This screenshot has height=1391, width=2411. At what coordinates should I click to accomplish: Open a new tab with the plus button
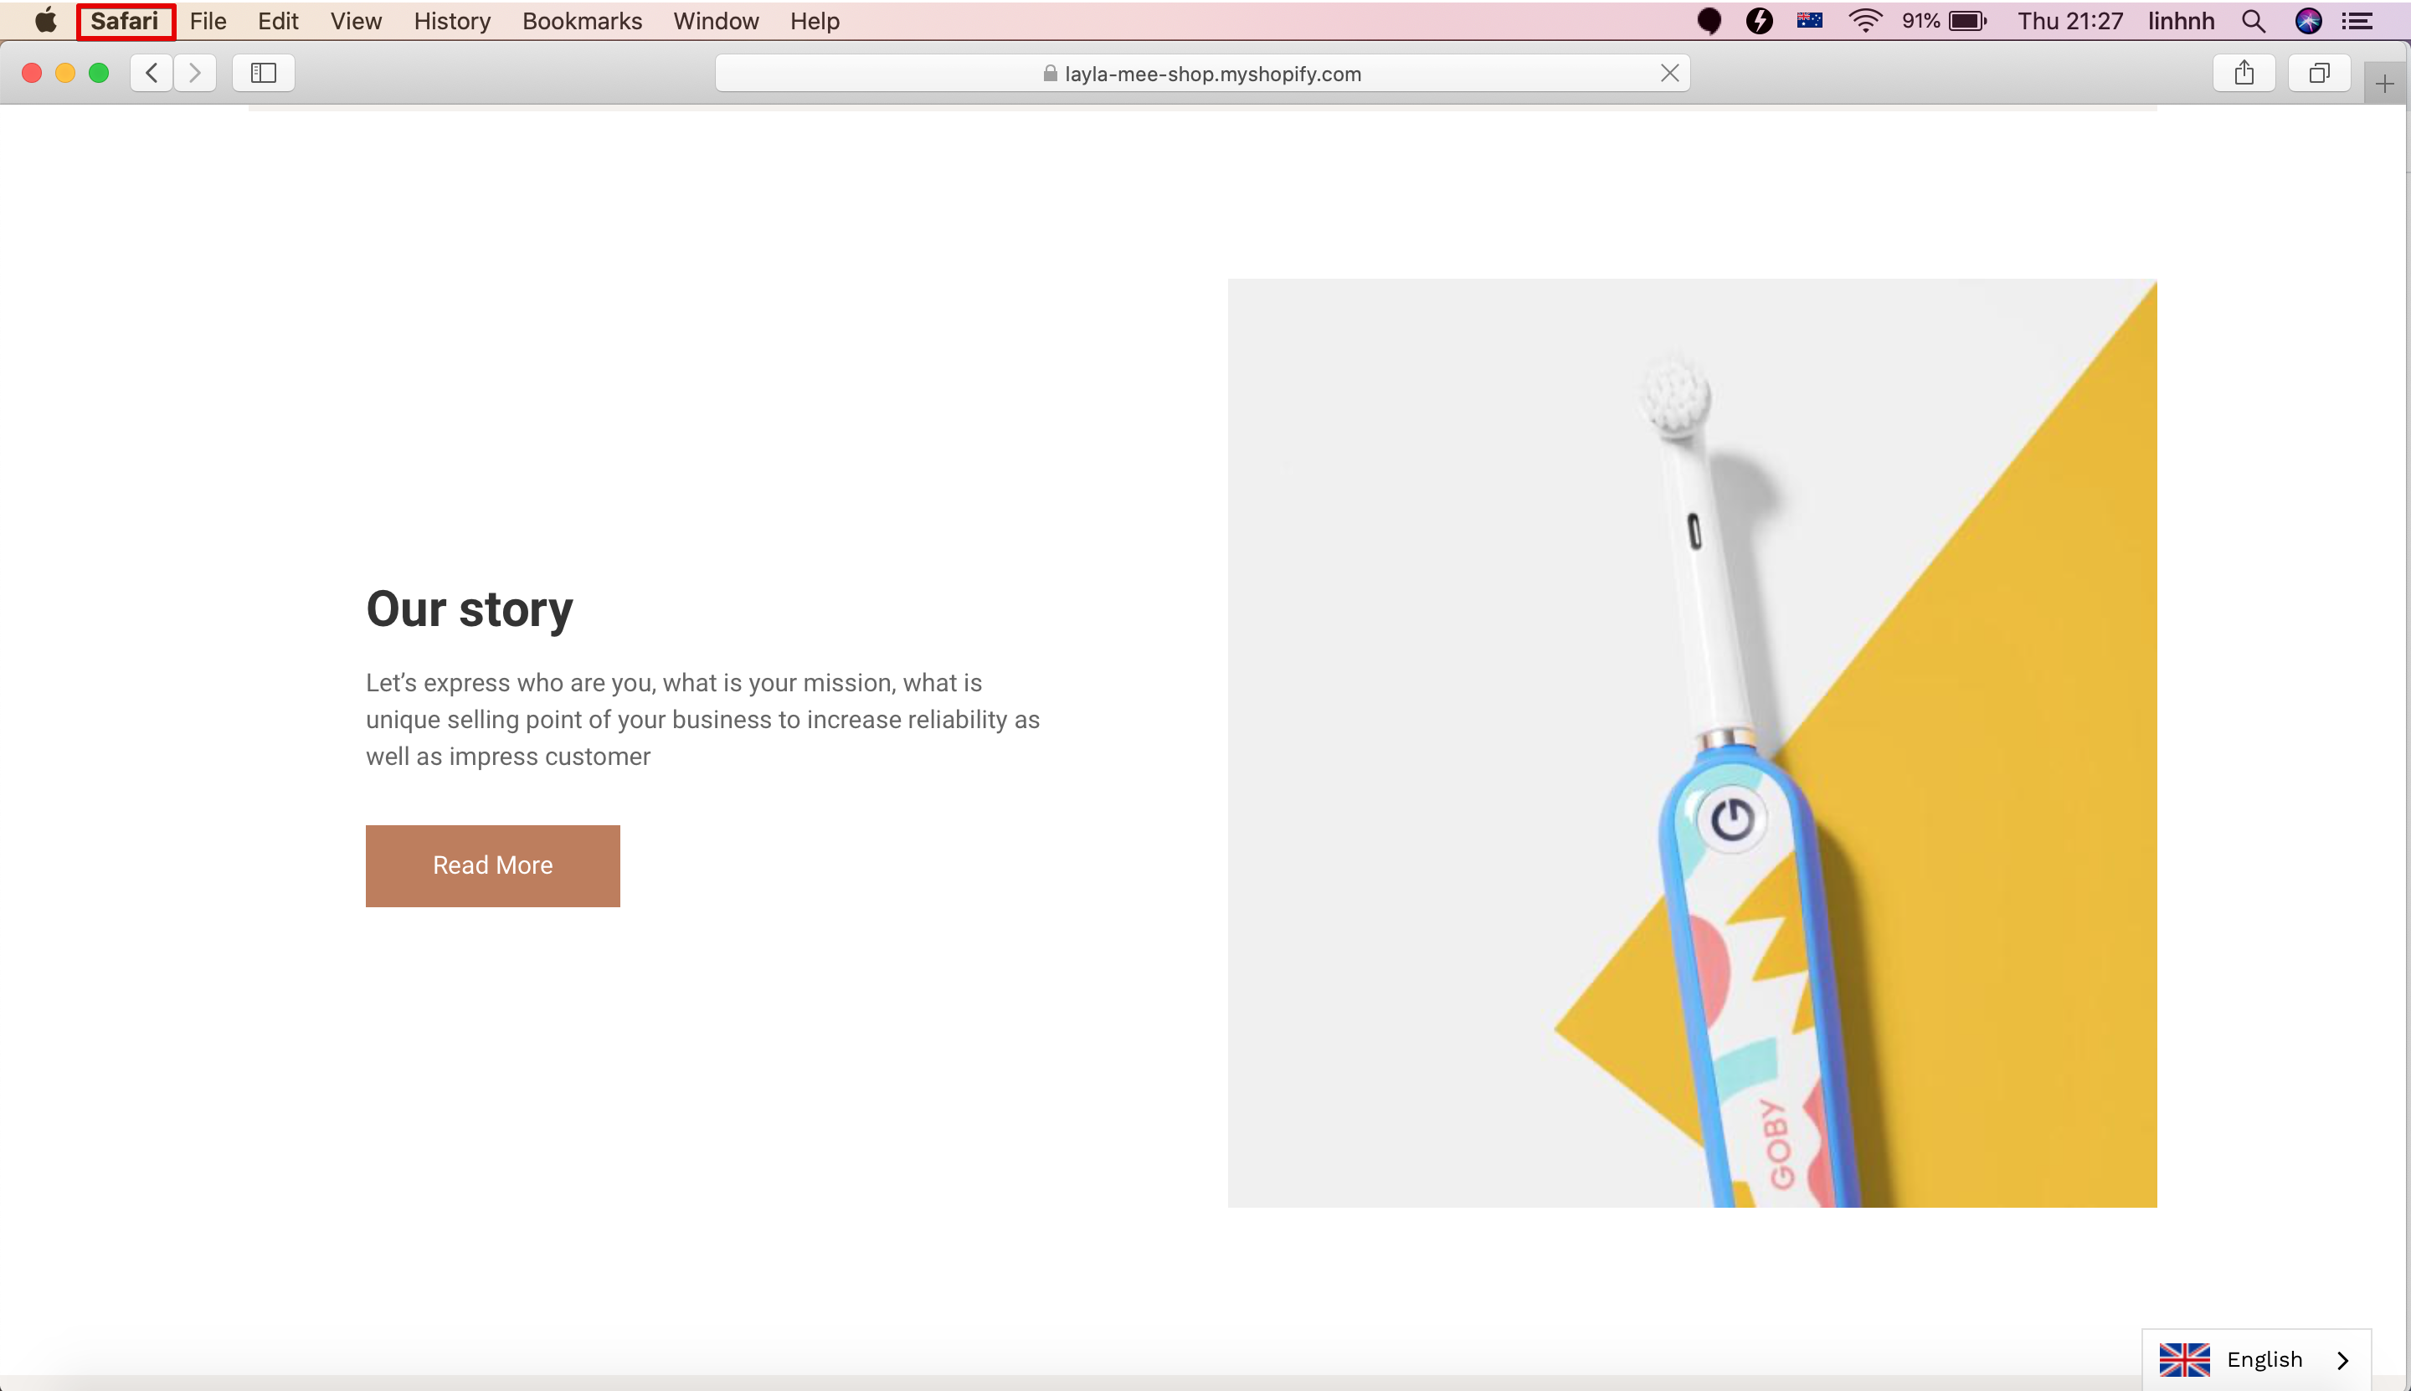tap(2385, 84)
